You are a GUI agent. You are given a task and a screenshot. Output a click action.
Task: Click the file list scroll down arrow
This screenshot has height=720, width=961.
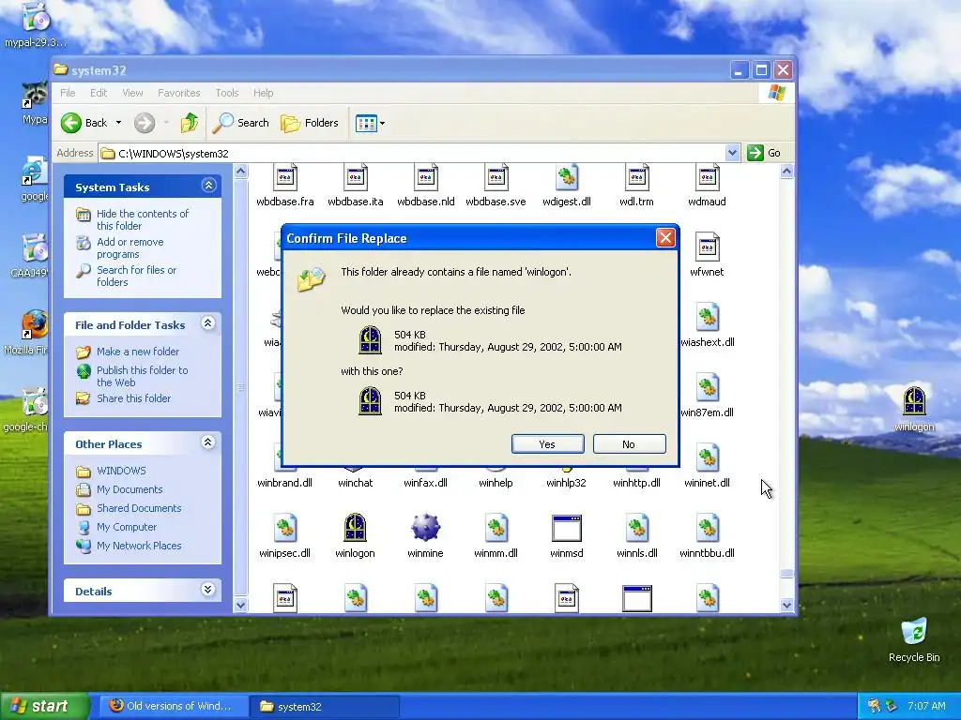[787, 606]
